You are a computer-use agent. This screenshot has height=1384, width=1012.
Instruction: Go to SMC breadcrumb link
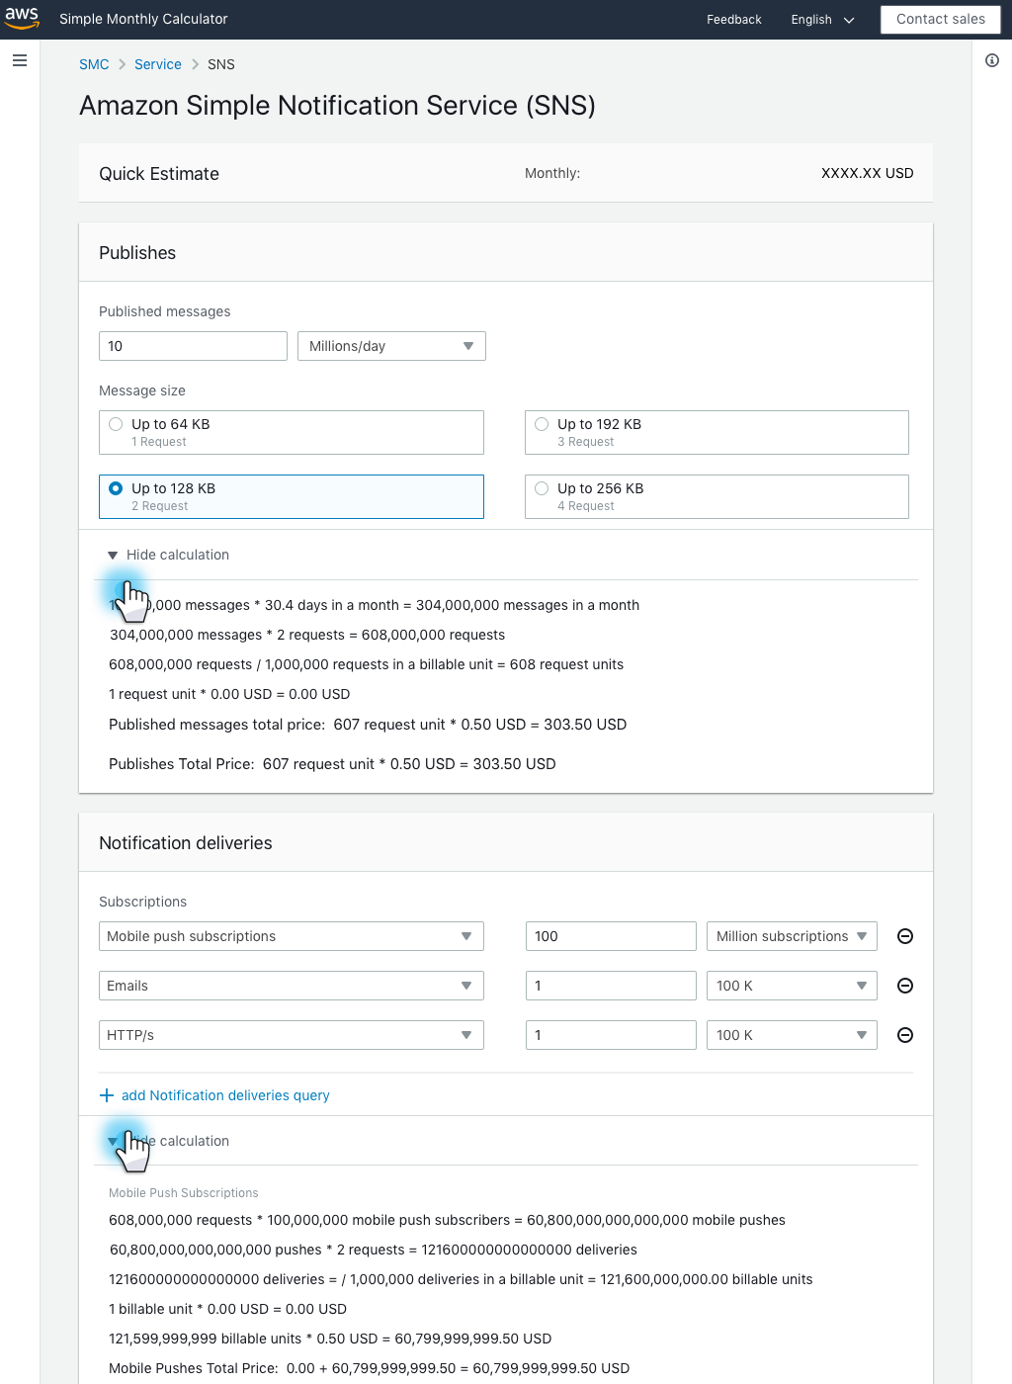click(94, 64)
